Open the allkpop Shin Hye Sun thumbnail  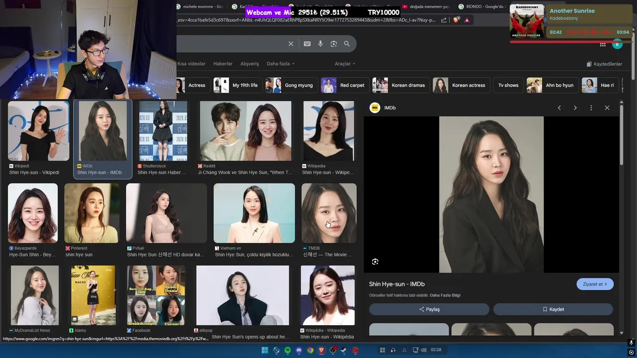coord(243,295)
